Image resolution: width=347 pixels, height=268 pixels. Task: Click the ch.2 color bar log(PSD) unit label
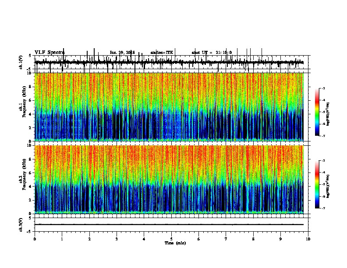point(328,186)
